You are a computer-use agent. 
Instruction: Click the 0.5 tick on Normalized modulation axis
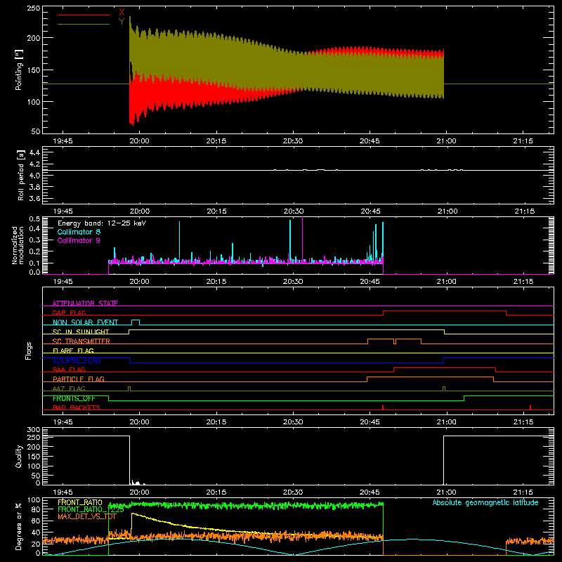pos(34,219)
